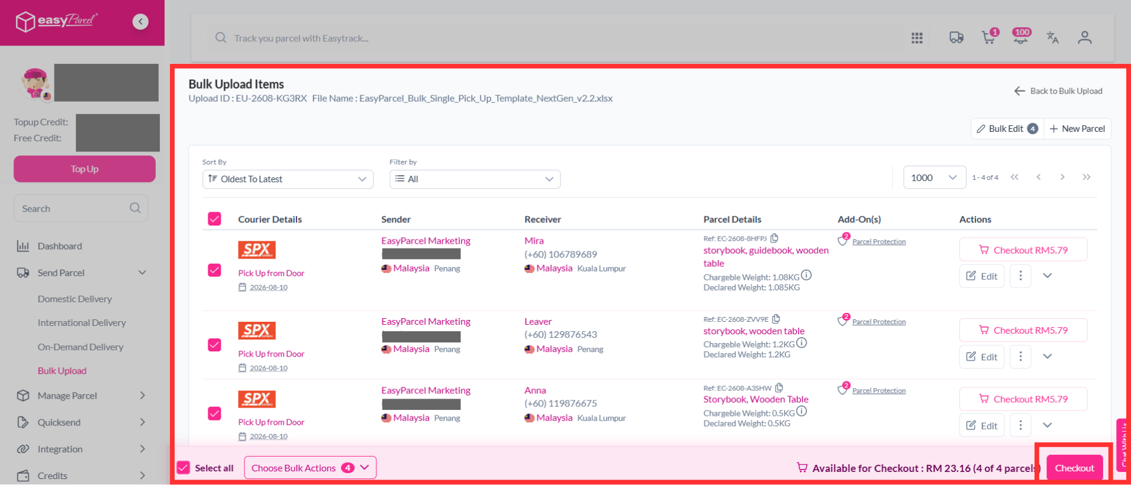The image size is (1131, 485).
Task: Open the shopping cart in header
Action: coord(990,37)
